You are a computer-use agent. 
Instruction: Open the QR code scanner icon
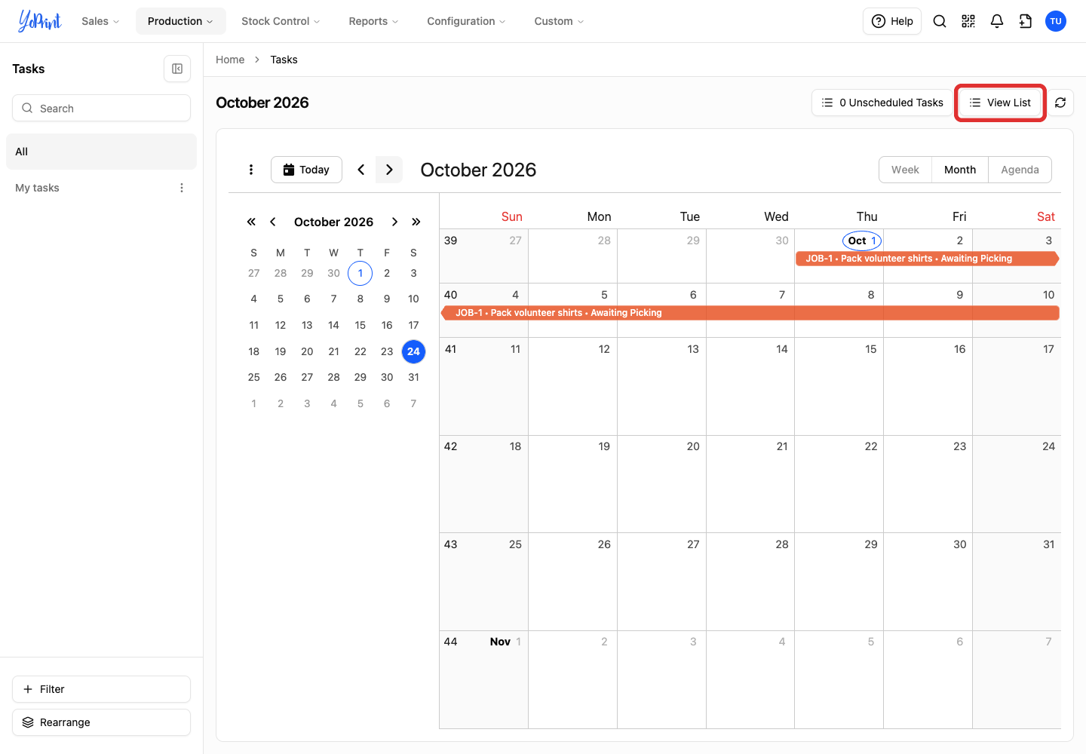click(968, 21)
